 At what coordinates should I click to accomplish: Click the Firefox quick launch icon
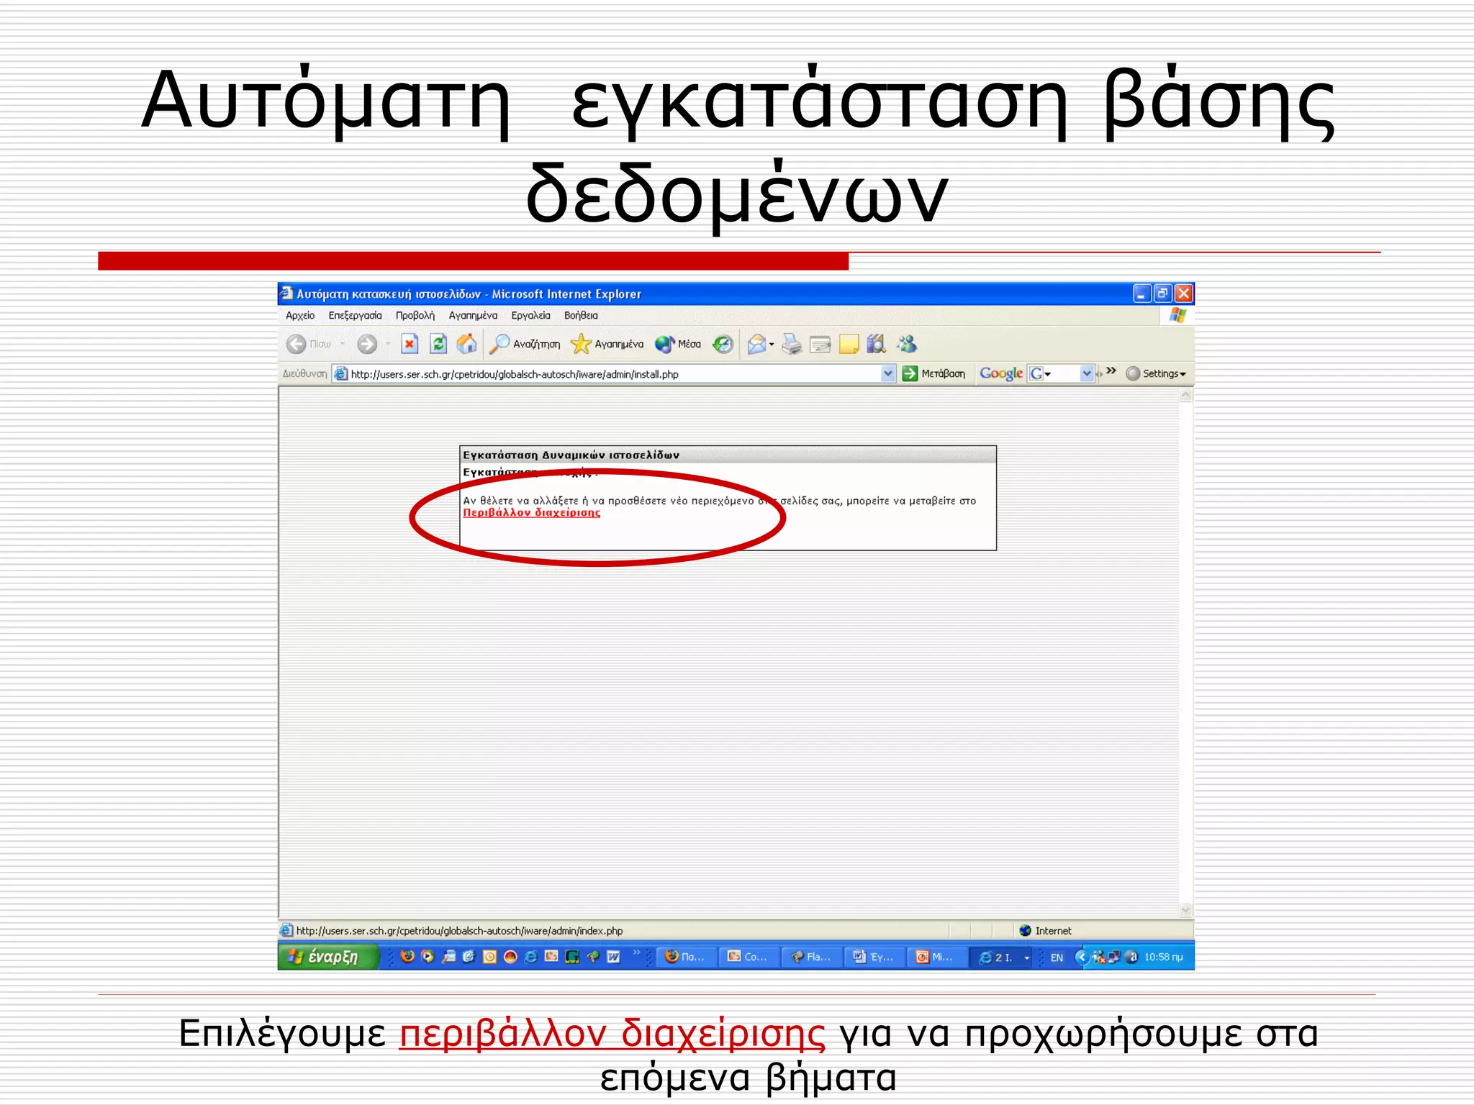(x=407, y=957)
